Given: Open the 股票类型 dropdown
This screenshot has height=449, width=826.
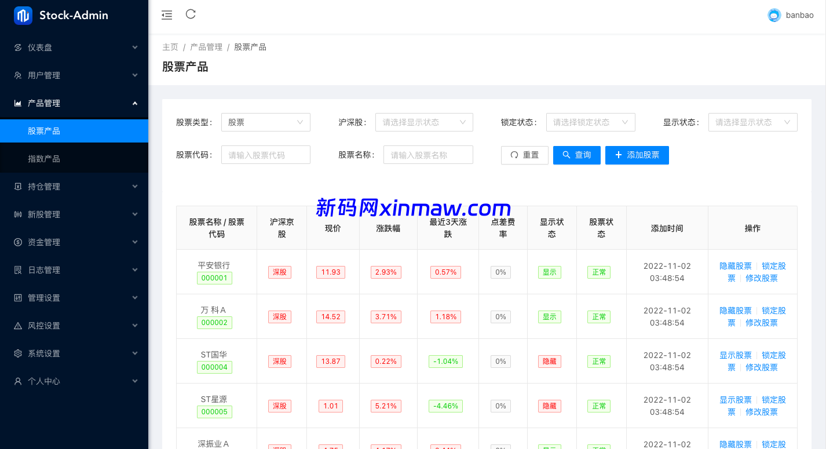Looking at the screenshot, I should pyautogui.click(x=265, y=122).
